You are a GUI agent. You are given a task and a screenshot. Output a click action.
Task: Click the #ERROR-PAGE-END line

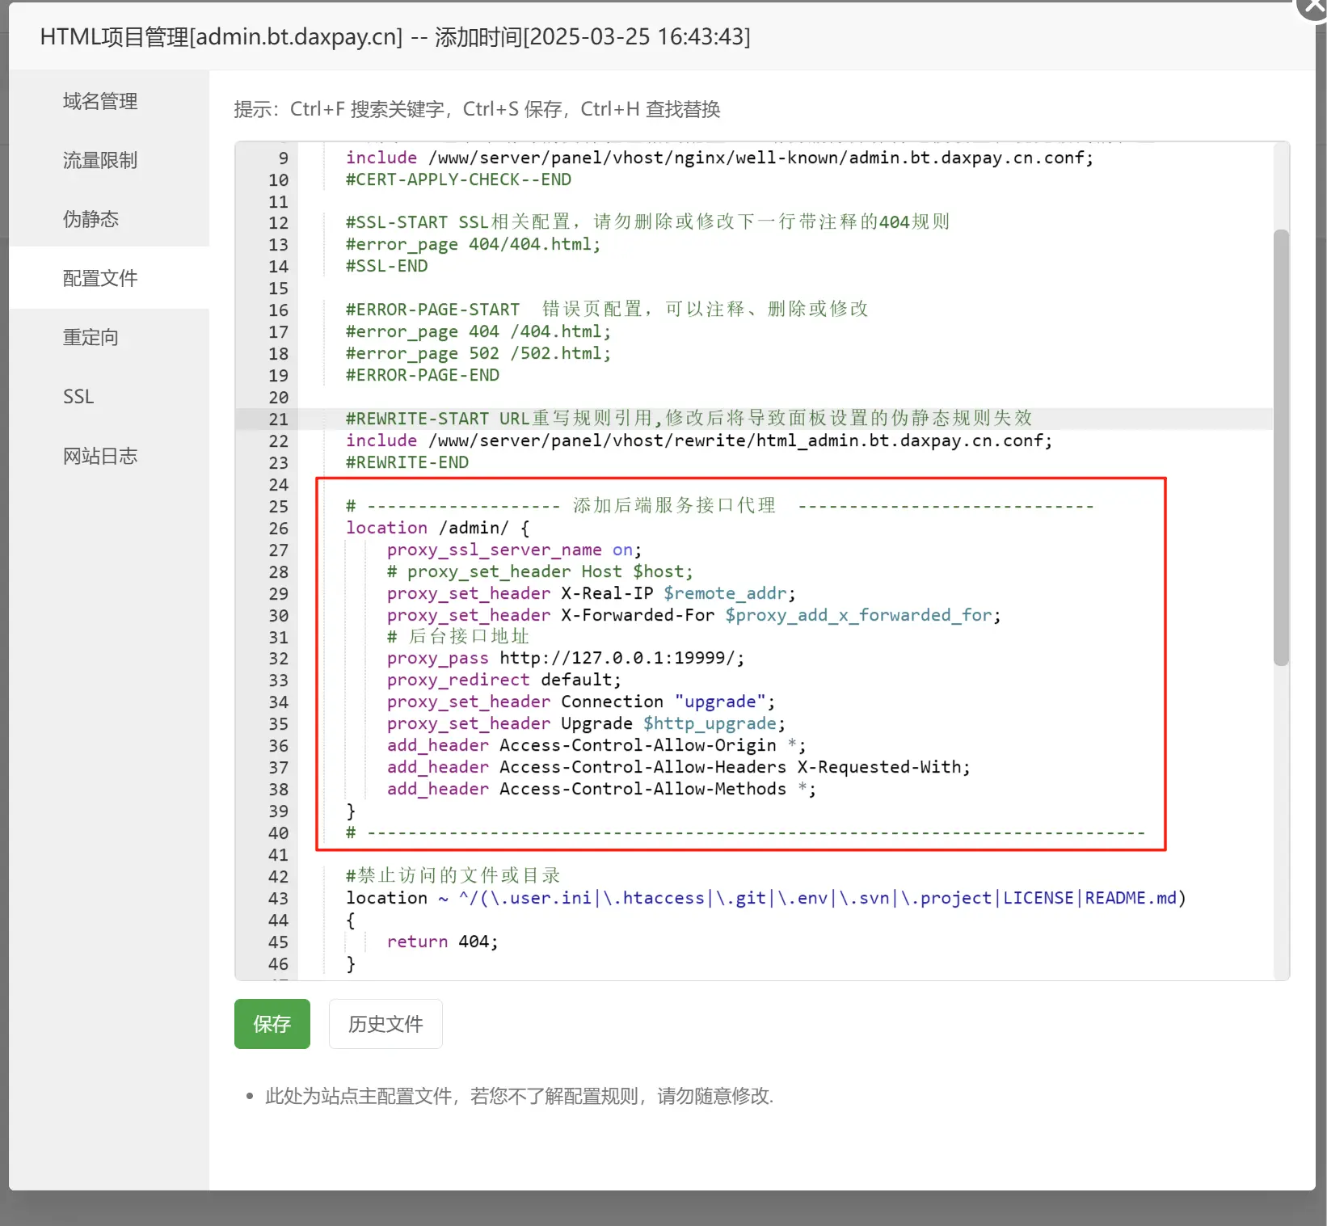(423, 375)
